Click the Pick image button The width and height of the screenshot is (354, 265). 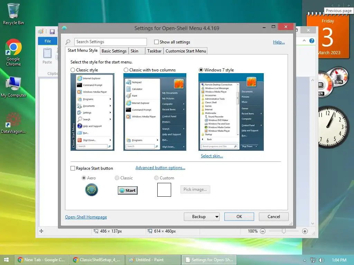coord(195,189)
